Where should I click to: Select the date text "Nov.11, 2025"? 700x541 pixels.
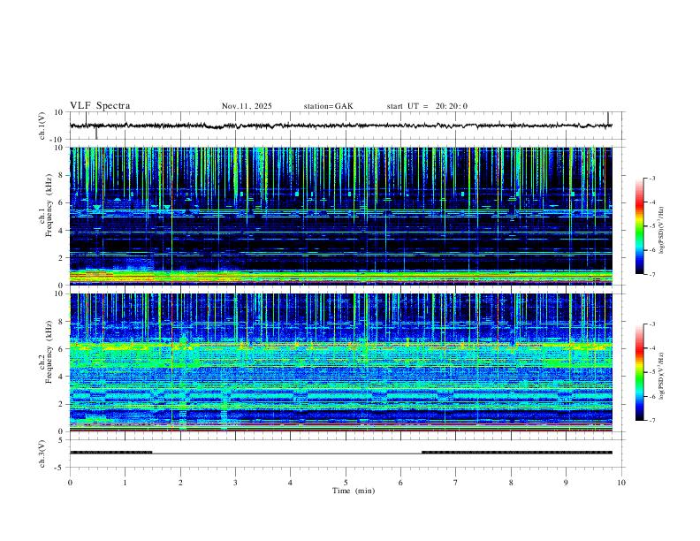coord(247,106)
